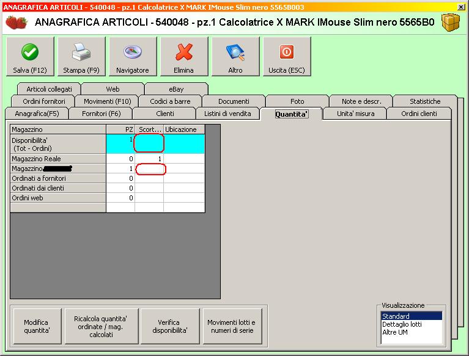Open the Documenti tab
469x356 pixels.
point(234,101)
